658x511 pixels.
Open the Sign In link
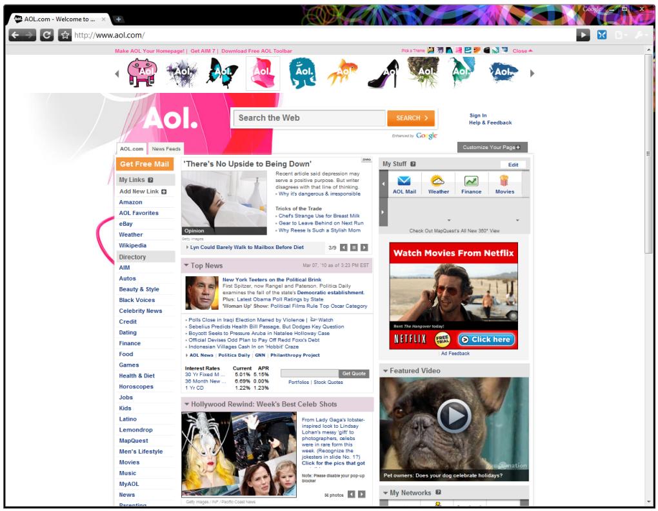pyautogui.click(x=478, y=115)
